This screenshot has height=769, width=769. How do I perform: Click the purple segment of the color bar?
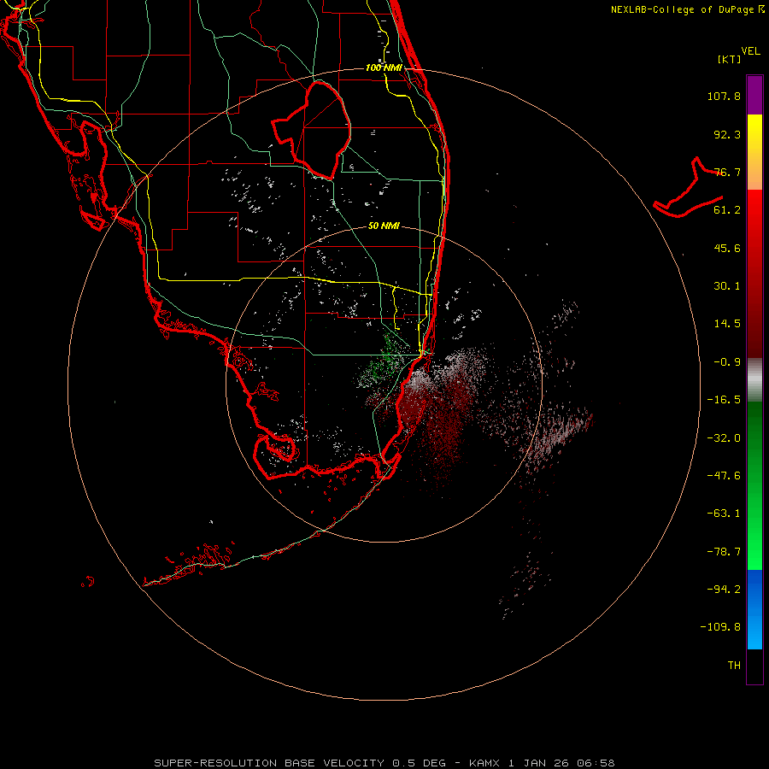pyautogui.click(x=754, y=95)
